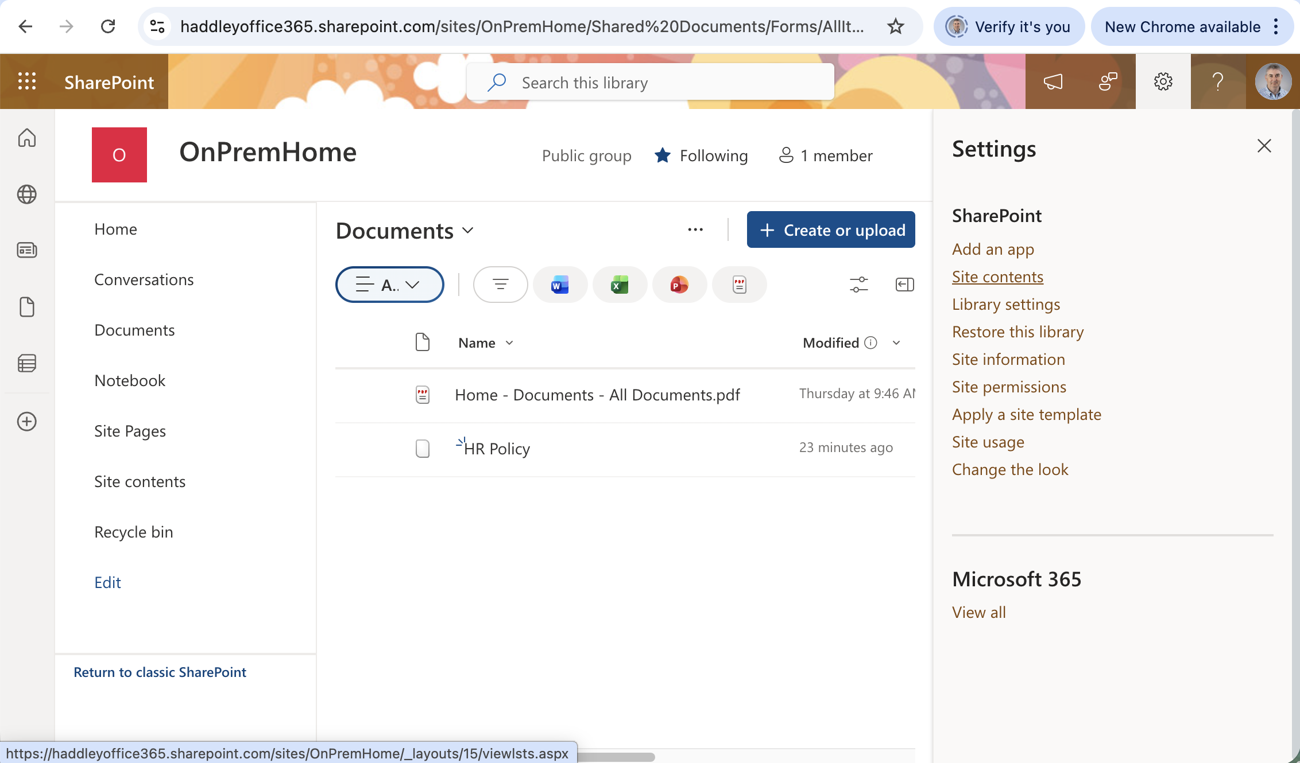The height and width of the screenshot is (763, 1300).
Task: Filter by PDF files icon
Action: pyautogui.click(x=739, y=285)
